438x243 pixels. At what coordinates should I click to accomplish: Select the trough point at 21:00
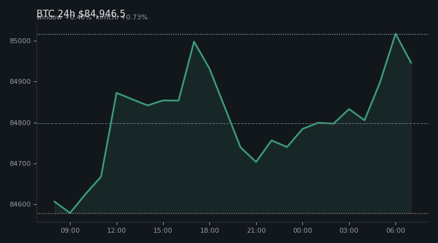(256, 162)
